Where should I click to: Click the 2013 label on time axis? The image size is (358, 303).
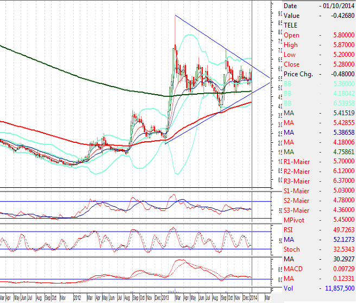click(165, 298)
